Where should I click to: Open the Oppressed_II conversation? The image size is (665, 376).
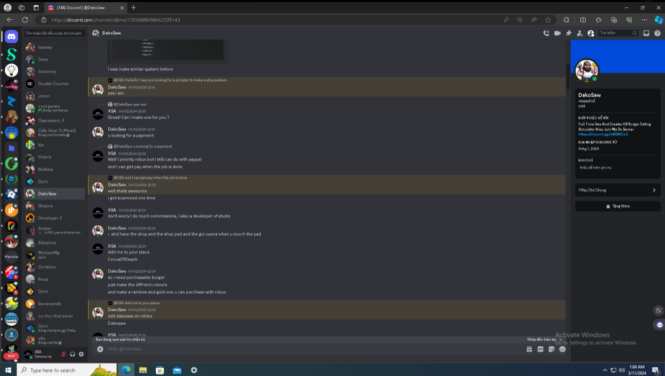coord(55,120)
